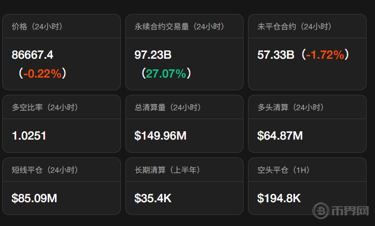Click the -1.72% open interest change
Image resolution: width=375 pixels, height=226 pixels.
pyautogui.click(x=326, y=54)
